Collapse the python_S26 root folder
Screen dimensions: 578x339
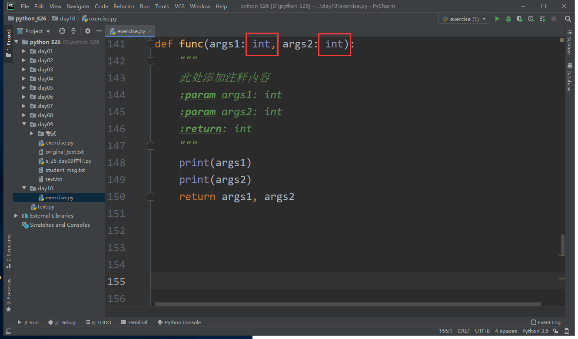tap(17, 42)
